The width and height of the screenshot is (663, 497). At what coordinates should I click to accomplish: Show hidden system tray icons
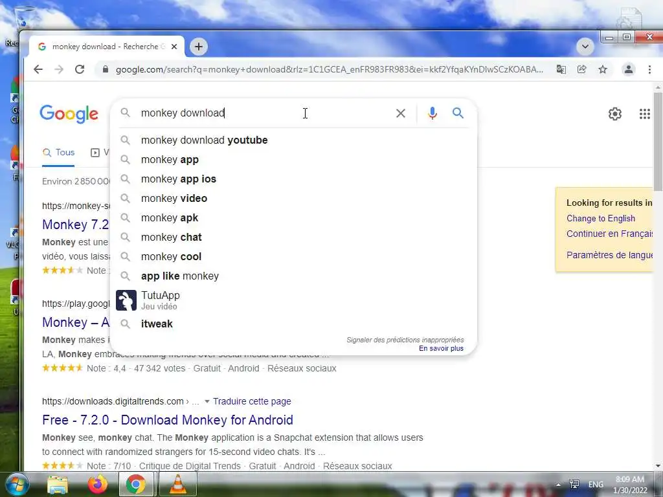coord(558,485)
